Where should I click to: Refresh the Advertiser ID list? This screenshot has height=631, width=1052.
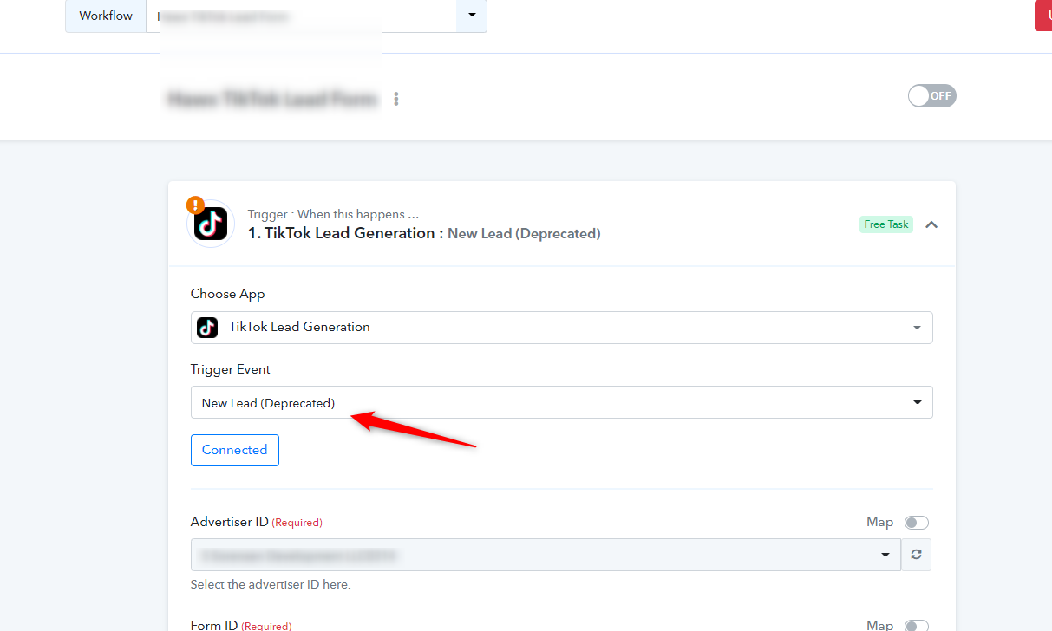[x=916, y=555]
